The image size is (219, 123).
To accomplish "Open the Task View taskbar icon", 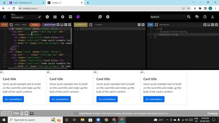I will [74, 120].
